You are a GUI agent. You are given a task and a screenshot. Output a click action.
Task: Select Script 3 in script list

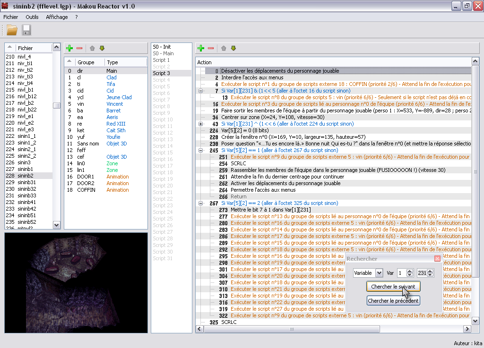pos(171,73)
